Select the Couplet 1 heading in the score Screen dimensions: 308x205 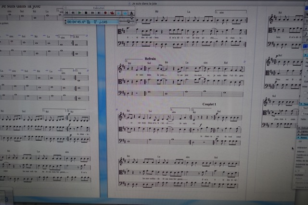coord(209,104)
